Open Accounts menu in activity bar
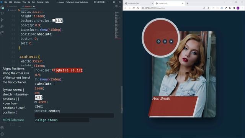This screenshot has width=245, height=138. click(2, 128)
